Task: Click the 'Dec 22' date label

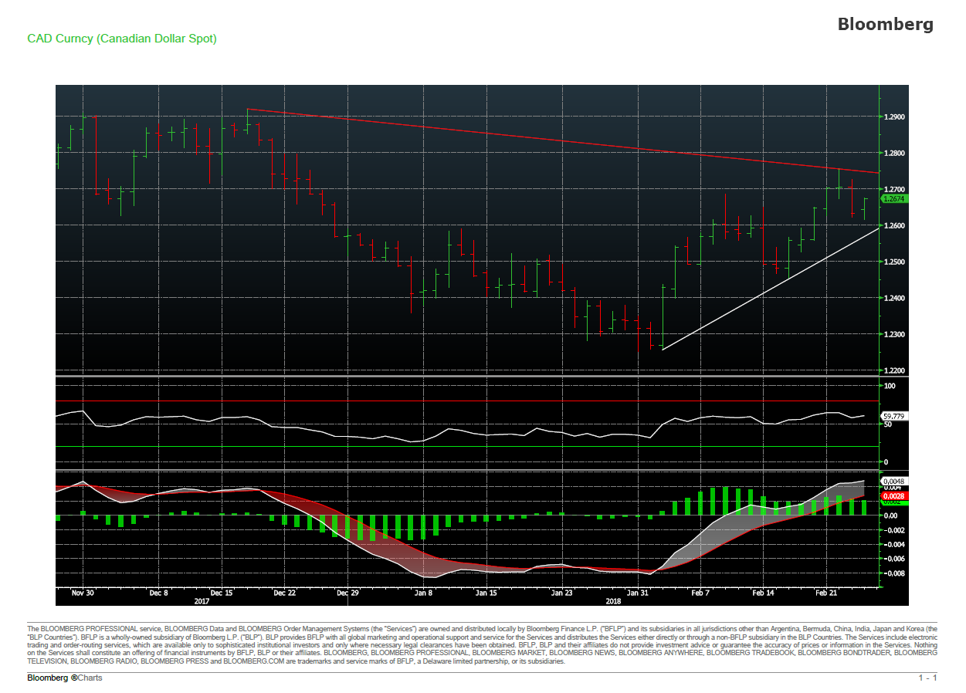Action: [x=284, y=593]
